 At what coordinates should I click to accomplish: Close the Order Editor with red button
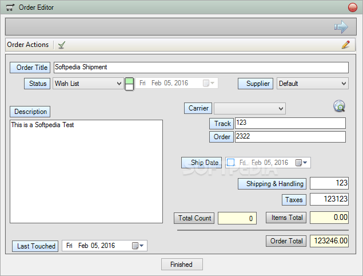pyautogui.click(x=352, y=7)
